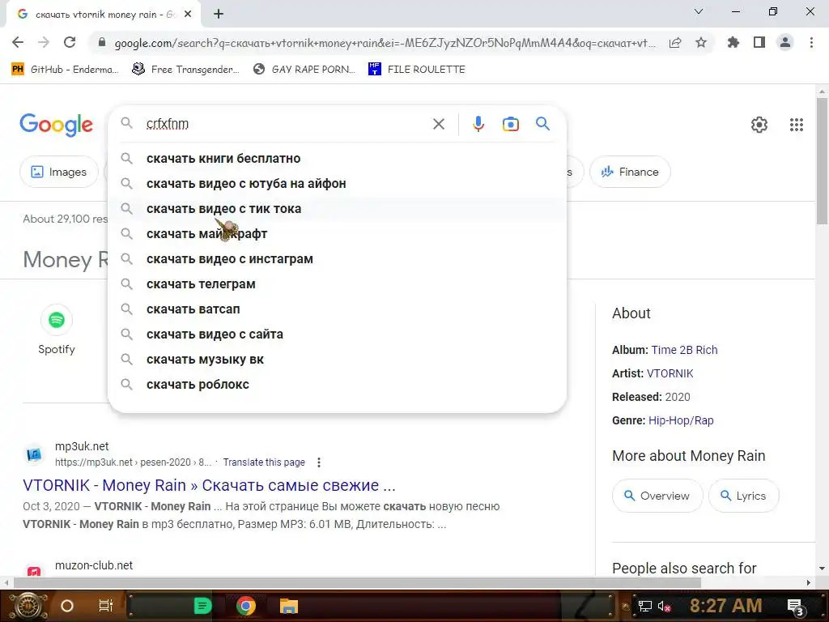Screen dimensions: 829x622
Task: Select suggestion скачать телеграм
Action: point(337,284)
